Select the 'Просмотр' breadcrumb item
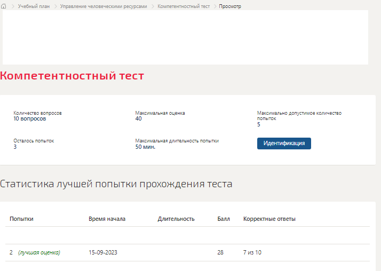 tap(230, 6)
